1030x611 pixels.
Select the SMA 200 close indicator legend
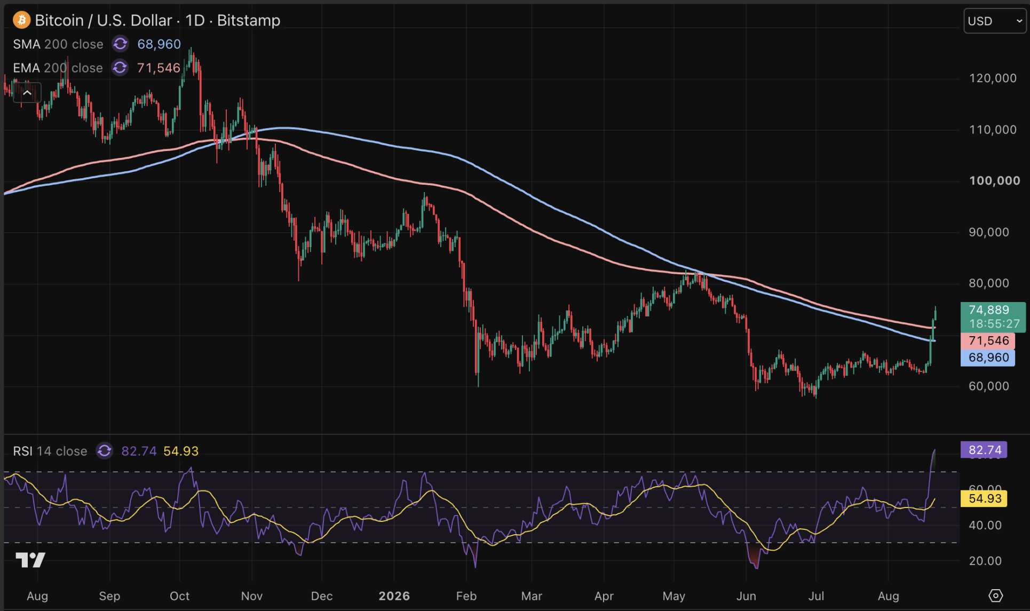(58, 44)
